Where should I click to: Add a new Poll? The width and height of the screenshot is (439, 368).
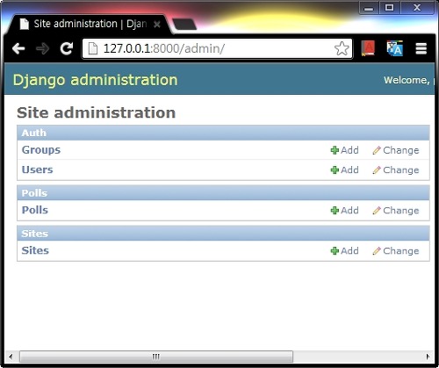point(344,211)
